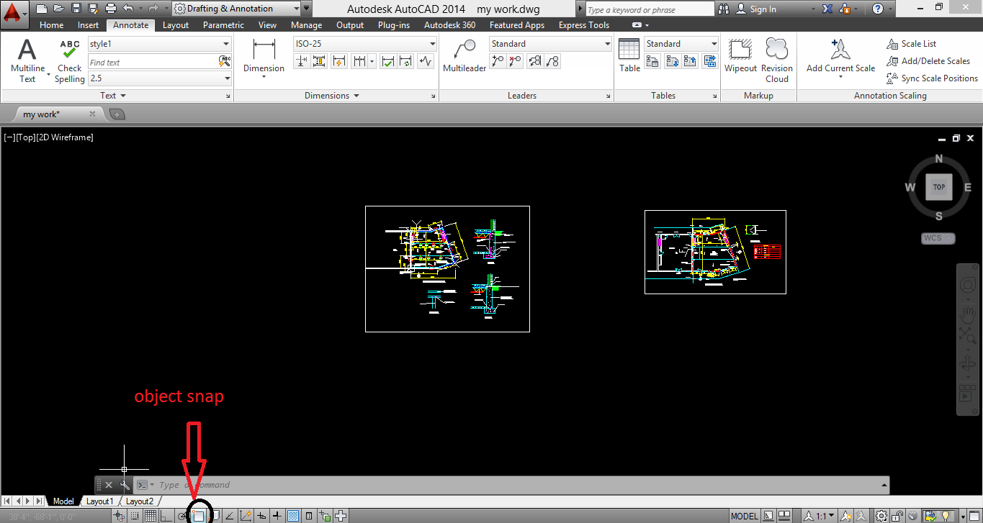The image size is (983, 523).
Task: Expand the dimension style ISO-25 dropdown
Action: 431,43
